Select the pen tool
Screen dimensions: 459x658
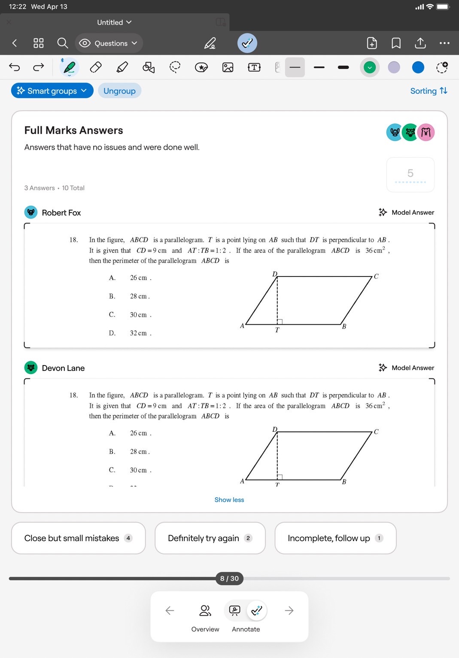point(69,68)
